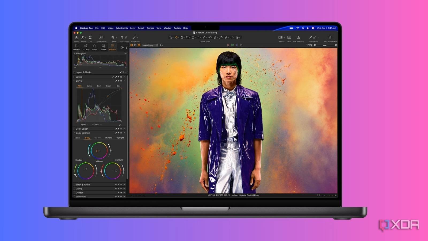
Task: Click the My Capture One account icon
Action: (330, 37)
